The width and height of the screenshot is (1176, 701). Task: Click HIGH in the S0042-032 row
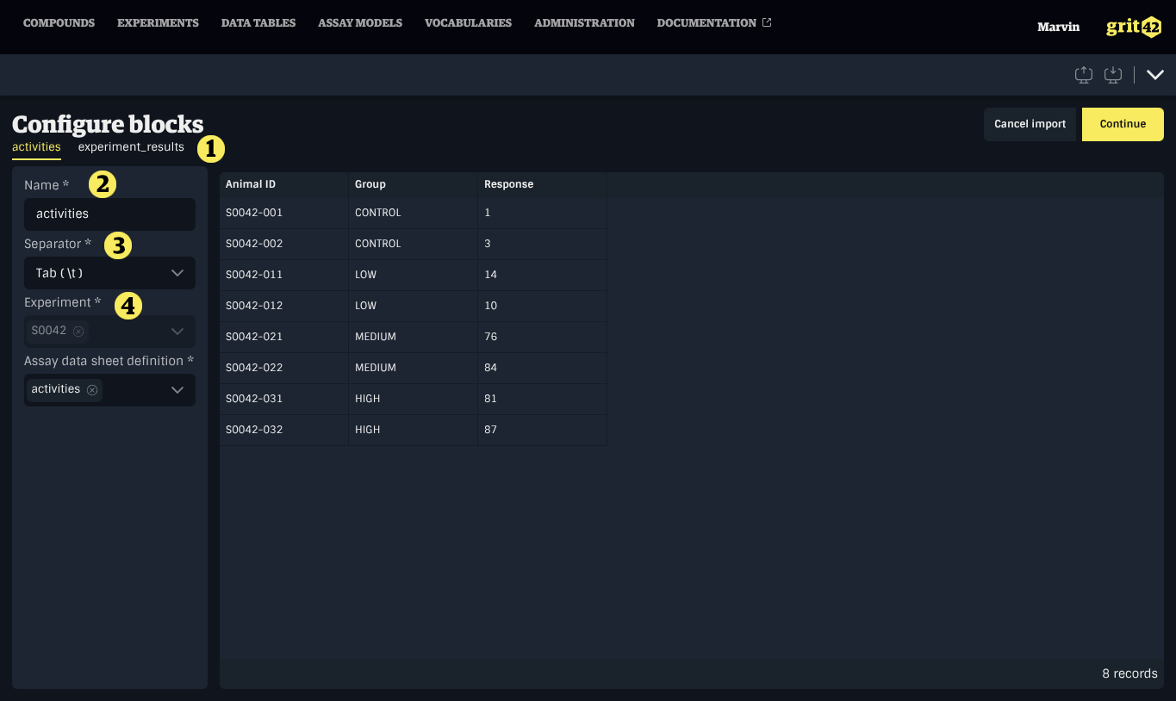[414, 430]
